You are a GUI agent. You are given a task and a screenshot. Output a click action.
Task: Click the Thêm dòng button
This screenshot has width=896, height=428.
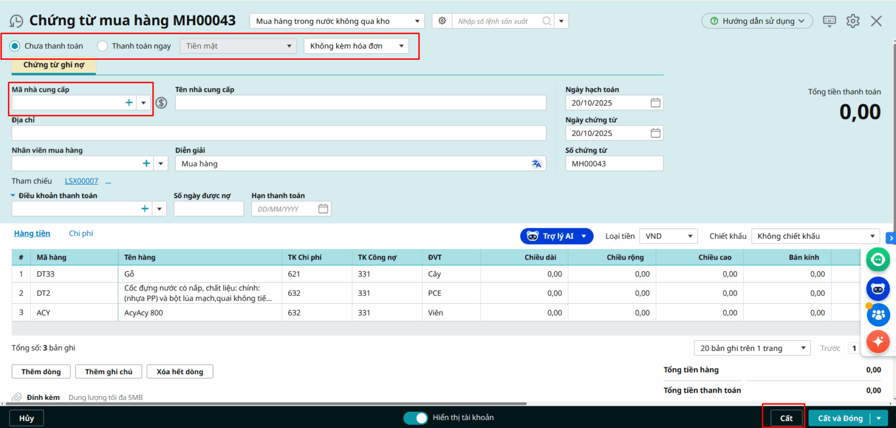pos(41,371)
